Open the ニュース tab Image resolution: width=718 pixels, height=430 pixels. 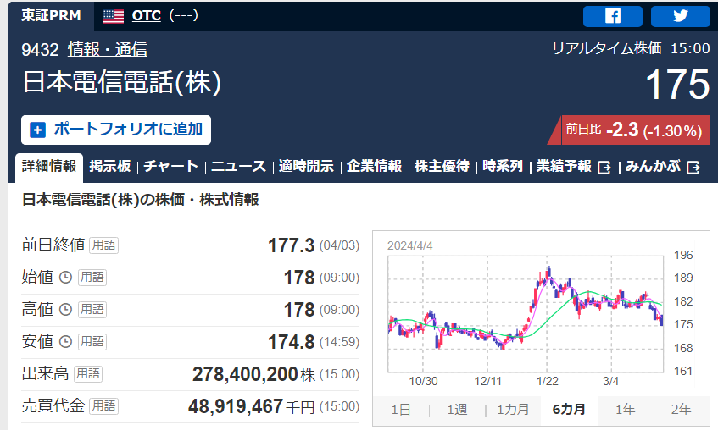pyautogui.click(x=238, y=166)
